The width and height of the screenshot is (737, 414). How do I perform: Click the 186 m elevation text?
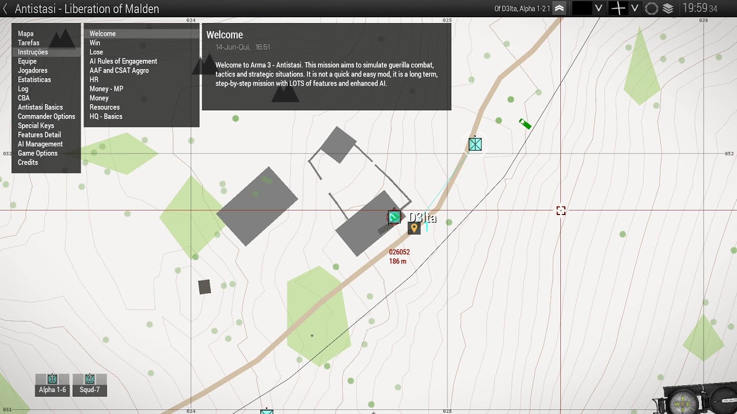point(398,262)
